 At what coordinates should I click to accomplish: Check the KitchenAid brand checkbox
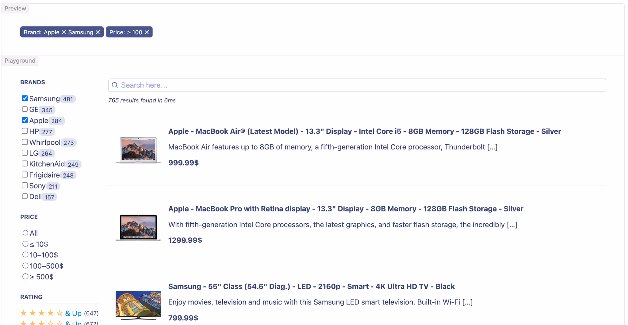[x=25, y=164]
